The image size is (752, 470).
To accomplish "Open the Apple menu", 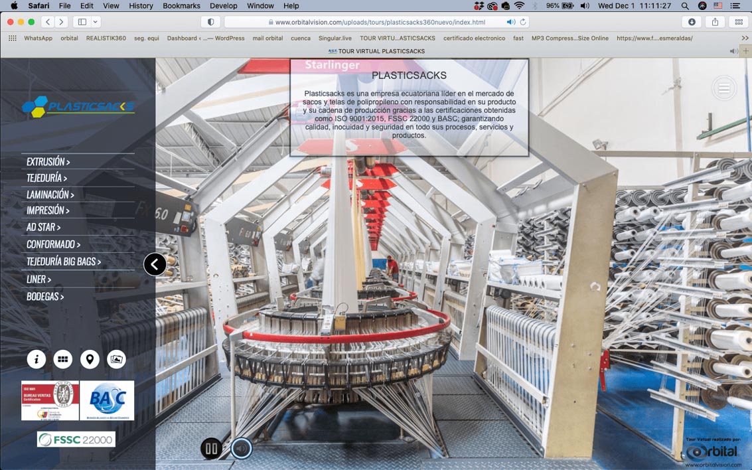I will (x=14, y=6).
